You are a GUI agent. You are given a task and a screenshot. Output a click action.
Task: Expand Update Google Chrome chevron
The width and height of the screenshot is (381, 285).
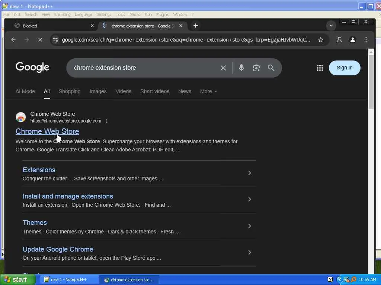[250, 252]
